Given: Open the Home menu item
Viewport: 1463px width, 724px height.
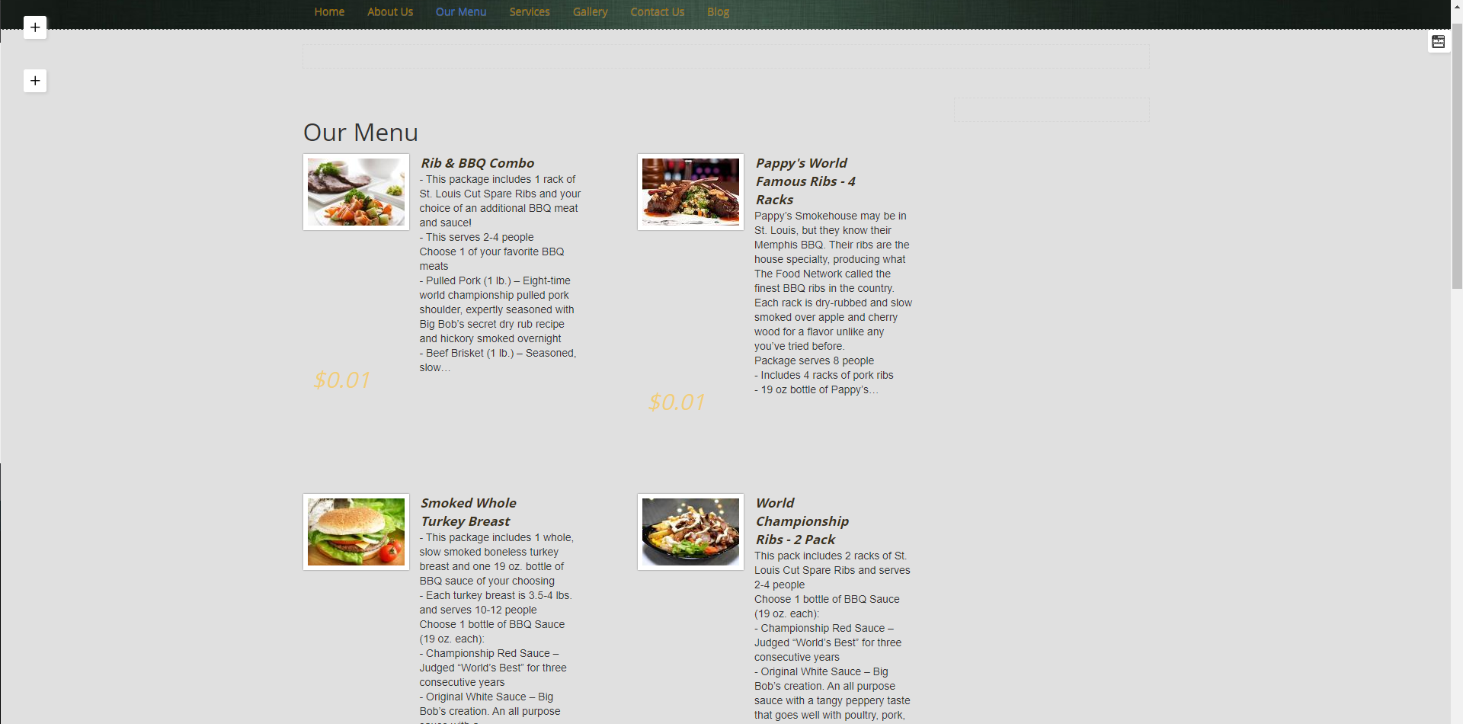Looking at the screenshot, I should [x=329, y=12].
